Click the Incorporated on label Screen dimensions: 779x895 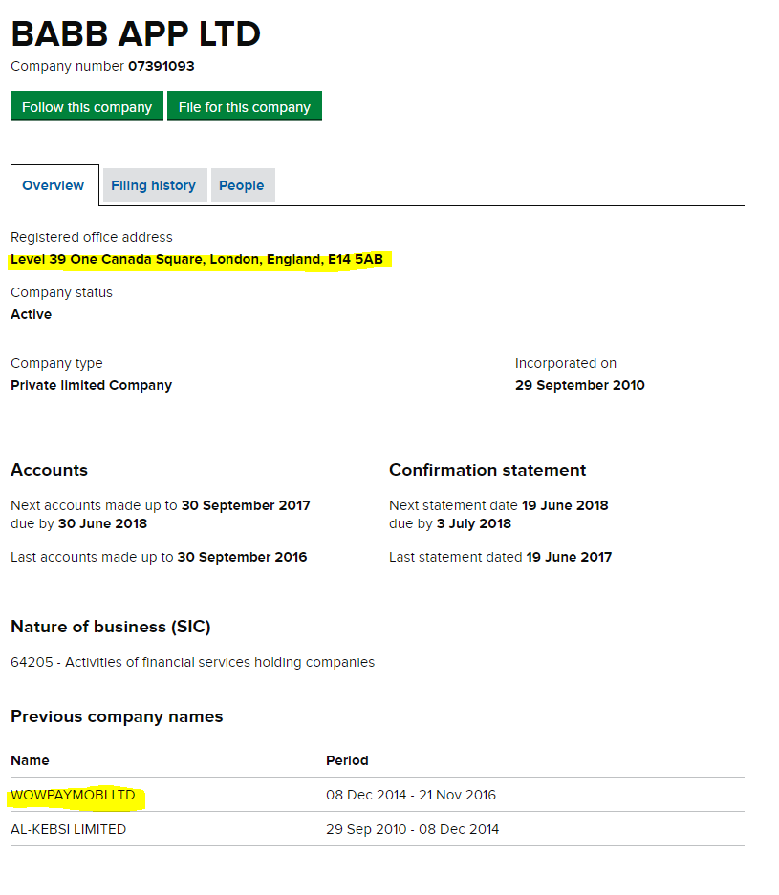click(x=566, y=363)
